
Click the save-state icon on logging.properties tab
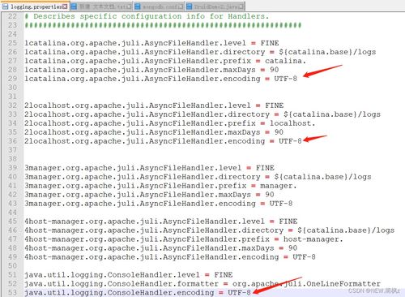[x=5, y=6]
